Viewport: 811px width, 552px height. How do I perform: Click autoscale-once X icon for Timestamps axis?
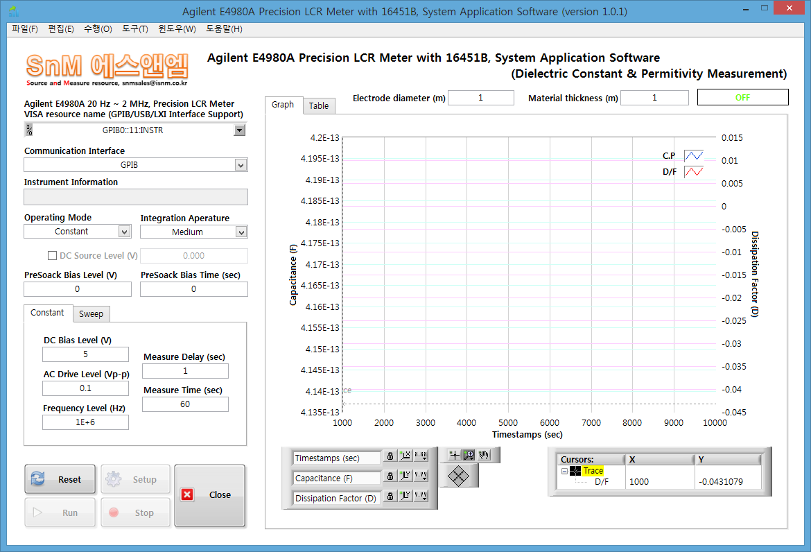click(405, 456)
